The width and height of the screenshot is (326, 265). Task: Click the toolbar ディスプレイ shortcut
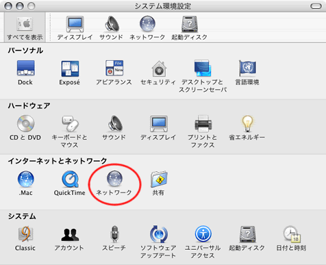click(75, 28)
